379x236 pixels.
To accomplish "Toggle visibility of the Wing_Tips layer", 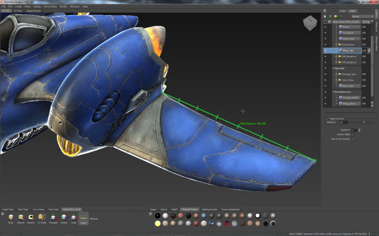I will (x=325, y=50).
